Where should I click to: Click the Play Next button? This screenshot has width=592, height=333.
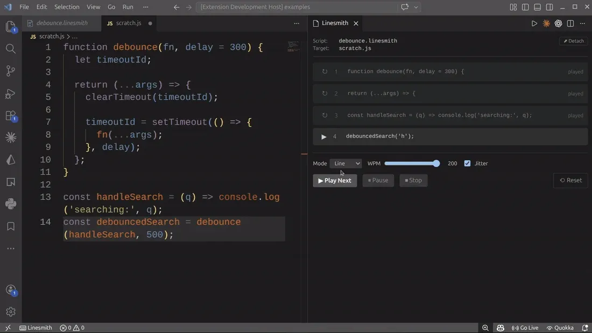[x=335, y=180]
